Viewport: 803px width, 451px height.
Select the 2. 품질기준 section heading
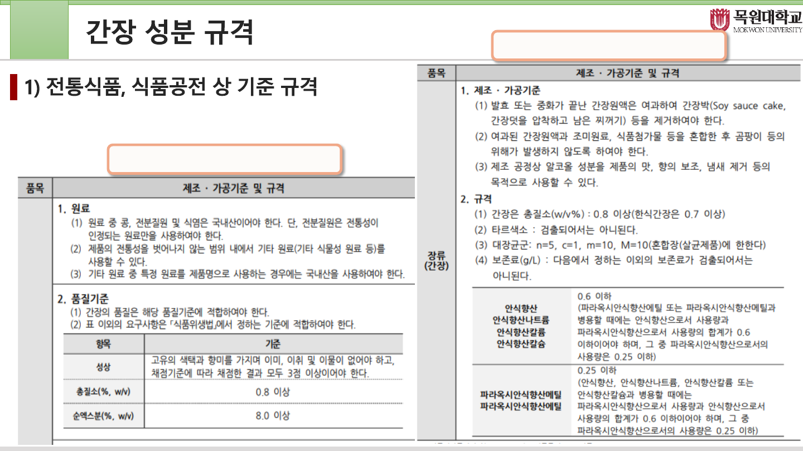click(x=83, y=299)
